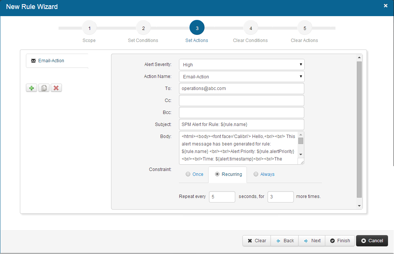394x255 pixels.
Task: Click the form panel scroll up arrow
Action: [x=359, y=57]
